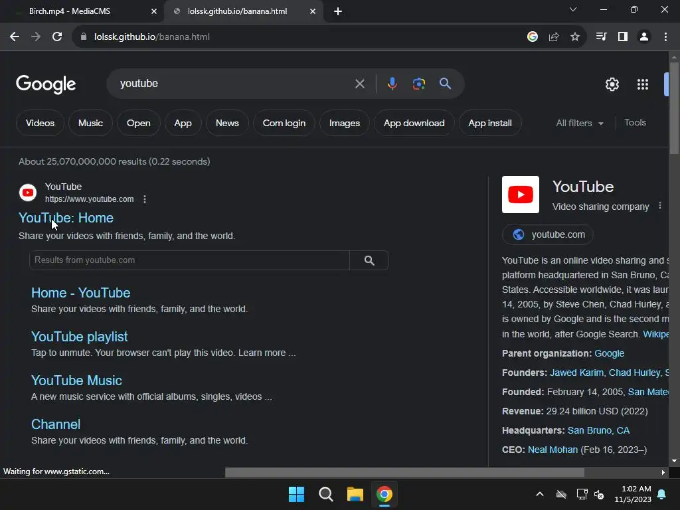Screen dimensions: 680x510
Task: Start voice search with microphone
Action: pyautogui.click(x=392, y=83)
